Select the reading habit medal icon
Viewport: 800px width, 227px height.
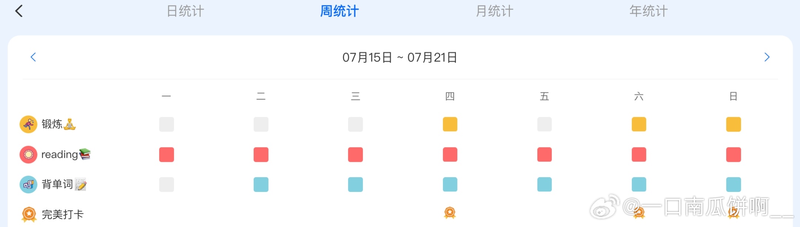[x=28, y=154]
